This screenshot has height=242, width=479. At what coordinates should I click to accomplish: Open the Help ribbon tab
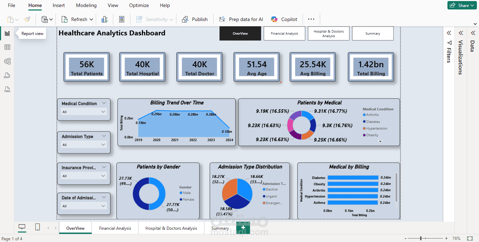tap(165, 5)
